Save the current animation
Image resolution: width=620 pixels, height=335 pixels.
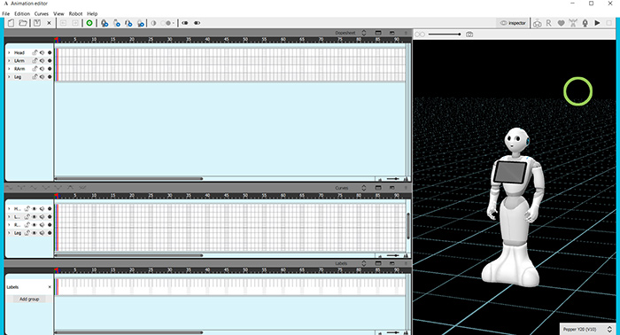point(37,23)
